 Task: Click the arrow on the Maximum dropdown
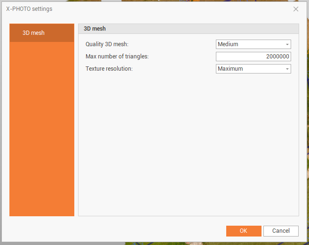tap(287, 69)
